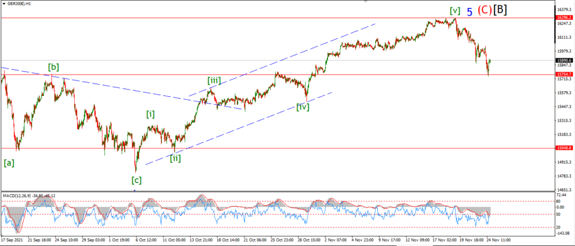Select the green [a] wave label

point(9,163)
